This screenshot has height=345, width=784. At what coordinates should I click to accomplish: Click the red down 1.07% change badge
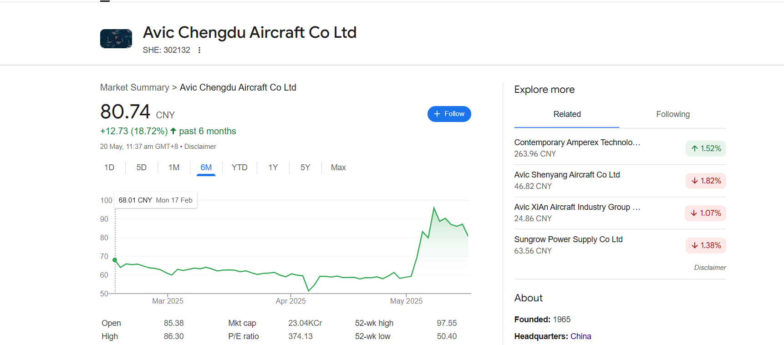[x=705, y=213]
